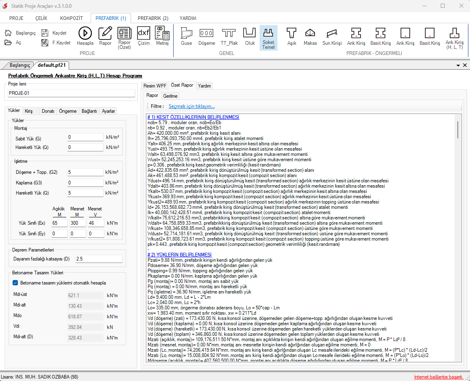Switch to the Gerilme tab
Viewport: 470px width, 381px height.
click(170, 96)
